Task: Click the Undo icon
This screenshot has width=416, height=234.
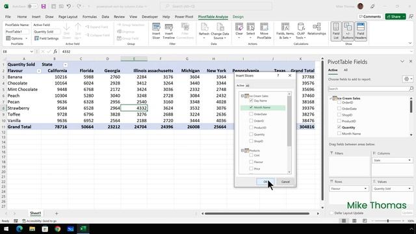Action: [x=69, y=6]
